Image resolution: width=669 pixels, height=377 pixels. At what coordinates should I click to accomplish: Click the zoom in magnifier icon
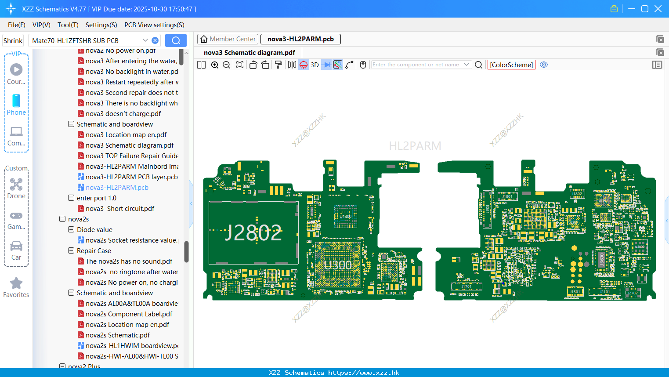(x=215, y=65)
